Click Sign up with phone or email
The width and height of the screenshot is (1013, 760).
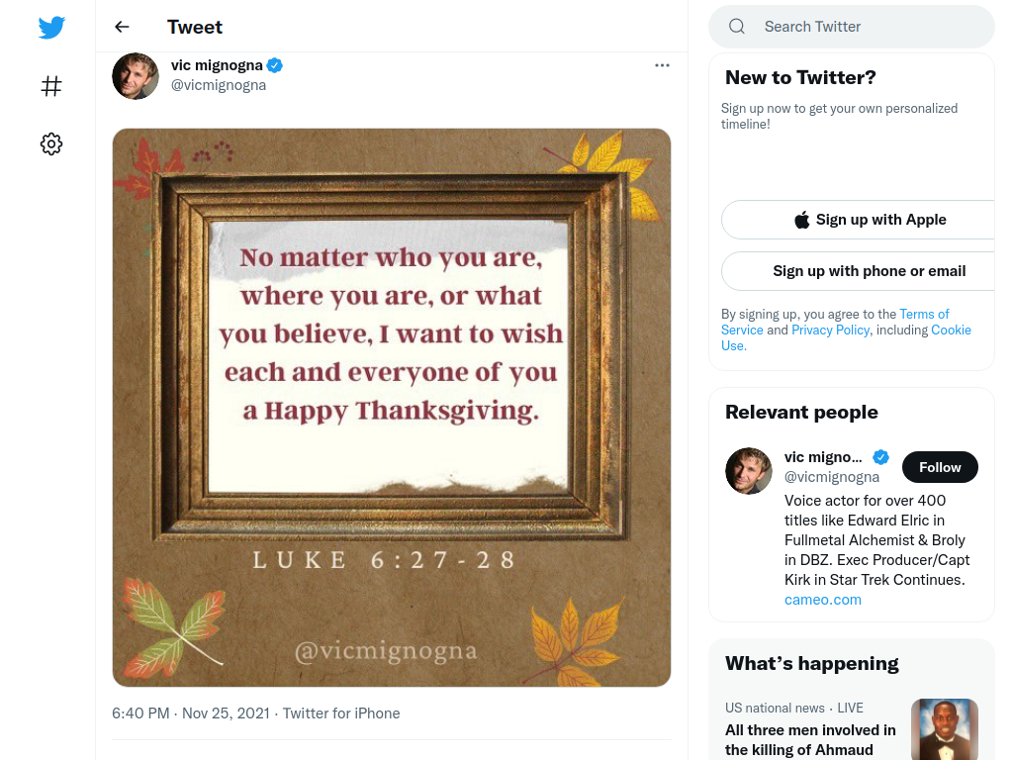866,271
